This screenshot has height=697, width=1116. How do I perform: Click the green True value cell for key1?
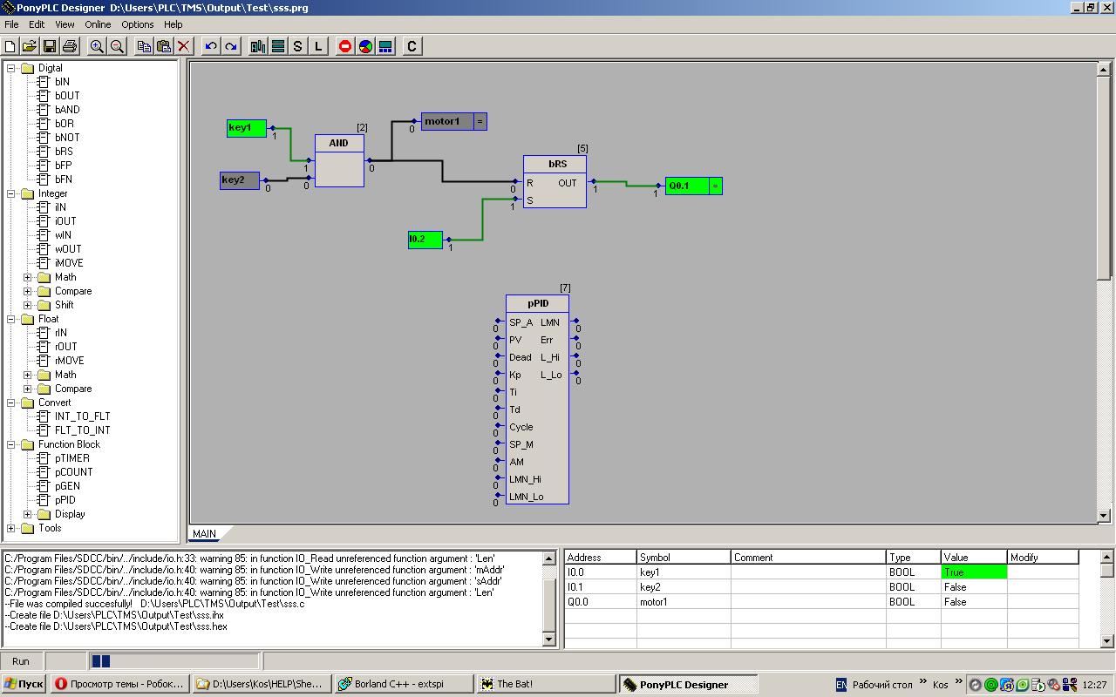974,572
